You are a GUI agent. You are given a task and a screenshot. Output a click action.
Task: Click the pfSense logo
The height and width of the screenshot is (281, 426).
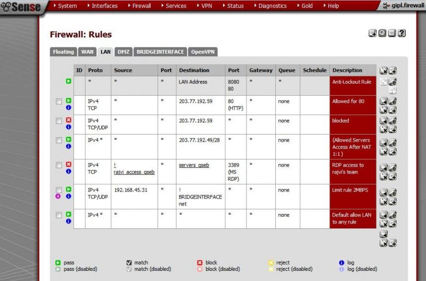tap(20, 7)
